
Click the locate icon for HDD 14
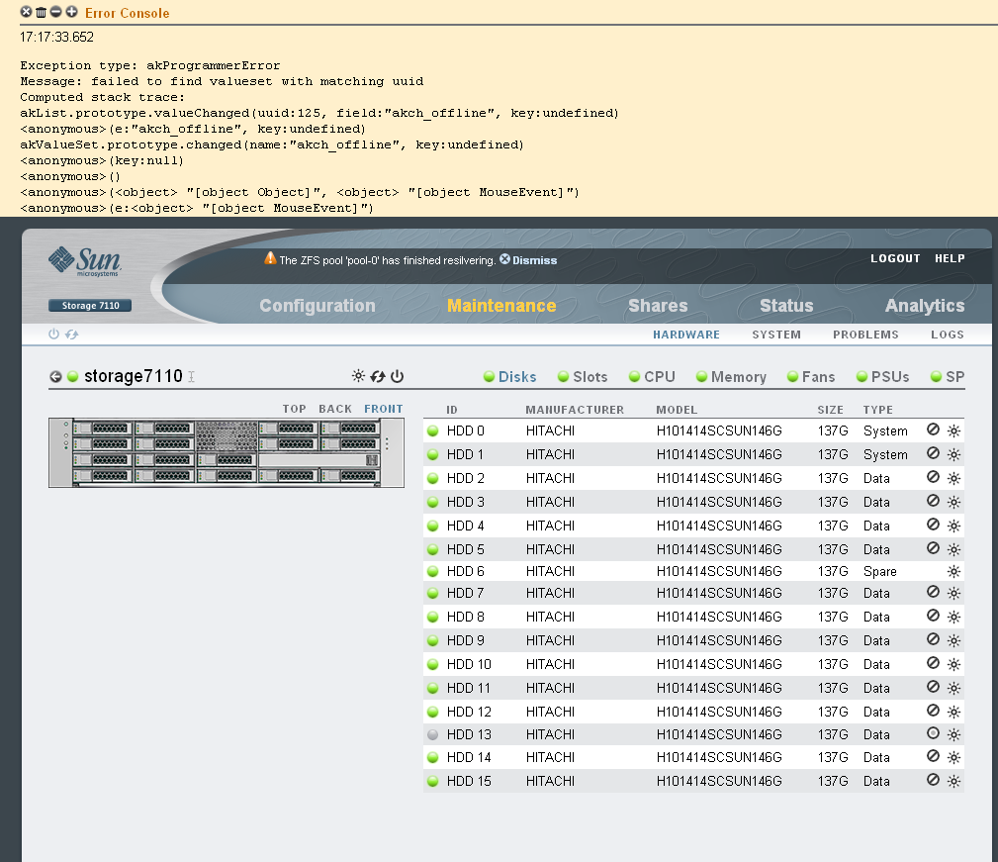(x=953, y=758)
